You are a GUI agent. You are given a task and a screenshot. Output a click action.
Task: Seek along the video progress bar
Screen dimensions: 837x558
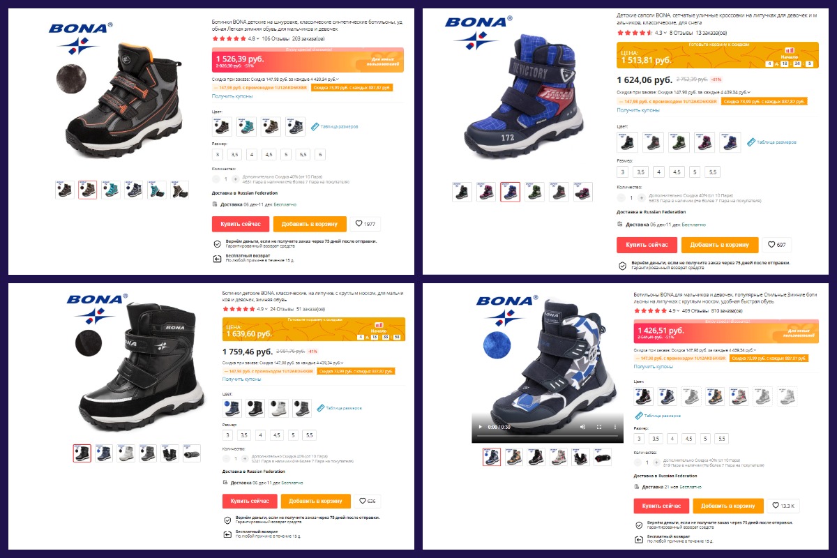coord(547,437)
